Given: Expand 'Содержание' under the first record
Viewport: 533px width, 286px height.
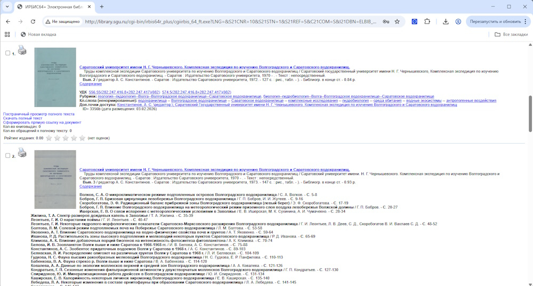Looking at the screenshot, I should (x=91, y=84).
